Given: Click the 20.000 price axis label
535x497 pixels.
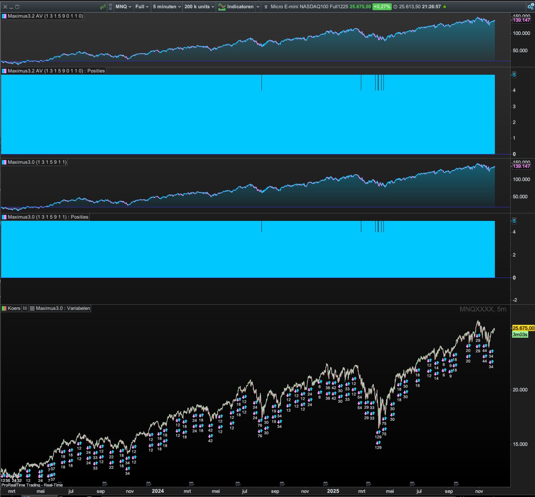Looking at the screenshot, I should pos(520,390).
